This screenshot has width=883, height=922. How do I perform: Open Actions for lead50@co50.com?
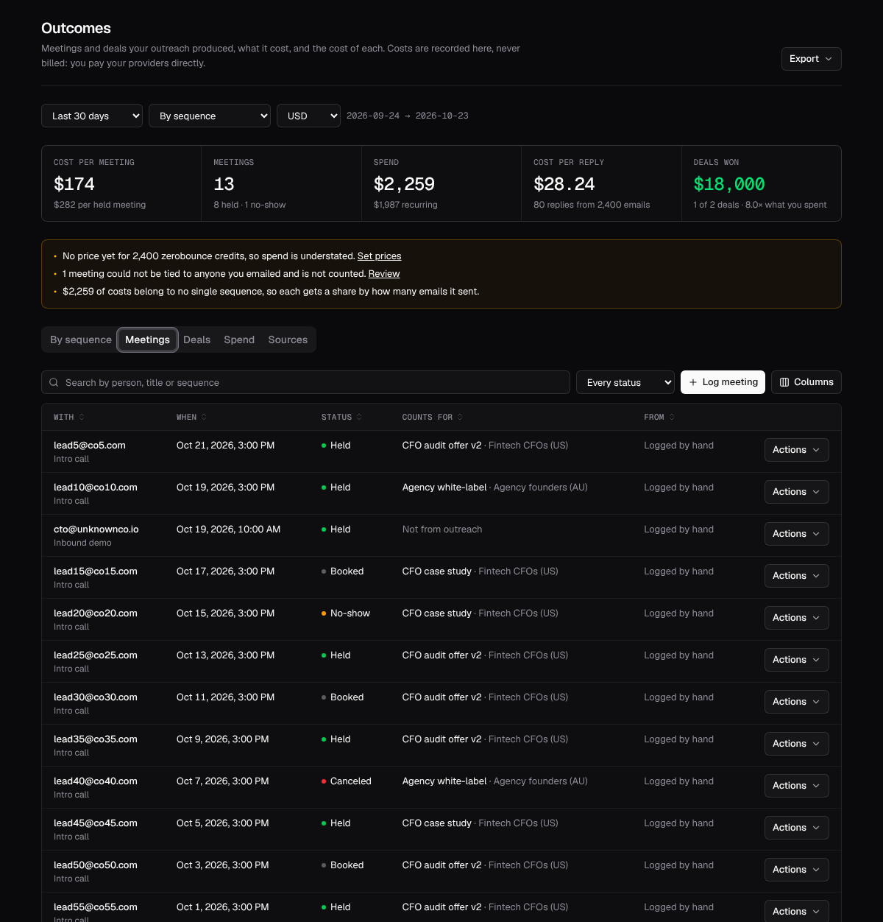(797, 870)
